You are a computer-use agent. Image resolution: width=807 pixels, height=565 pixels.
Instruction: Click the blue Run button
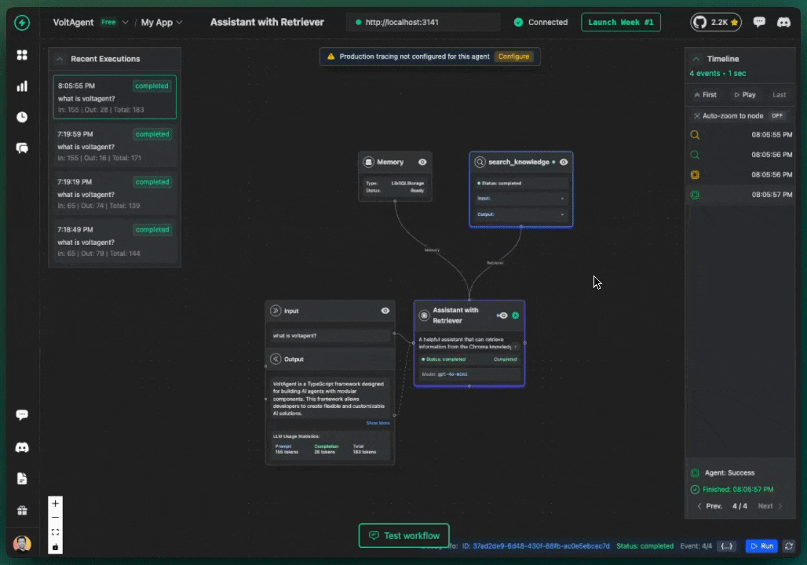761,546
